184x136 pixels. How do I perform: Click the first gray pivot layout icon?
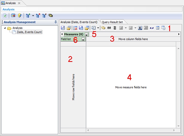[121, 28]
